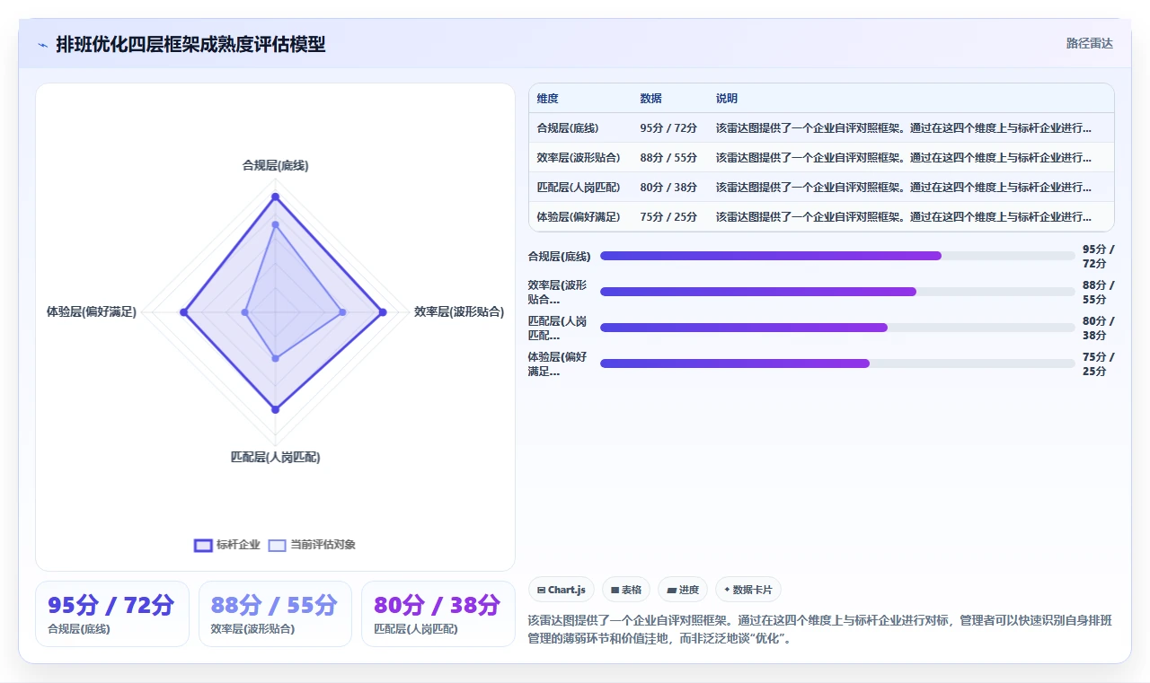
Task: Click the 体验层(偏好满足) radar axis label
Action: pyautogui.click(x=92, y=312)
